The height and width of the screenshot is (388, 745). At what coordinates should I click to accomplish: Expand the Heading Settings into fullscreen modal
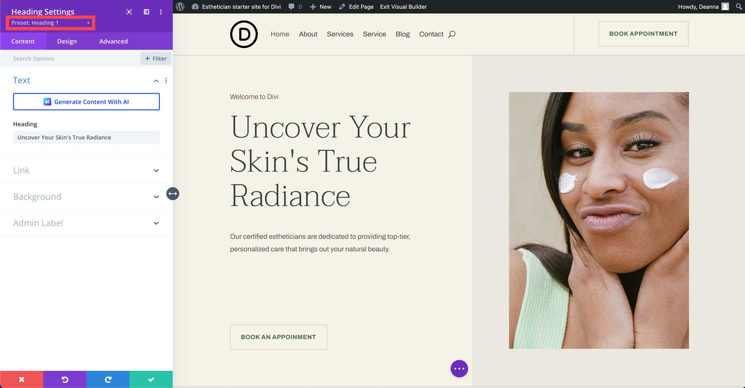(129, 12)
